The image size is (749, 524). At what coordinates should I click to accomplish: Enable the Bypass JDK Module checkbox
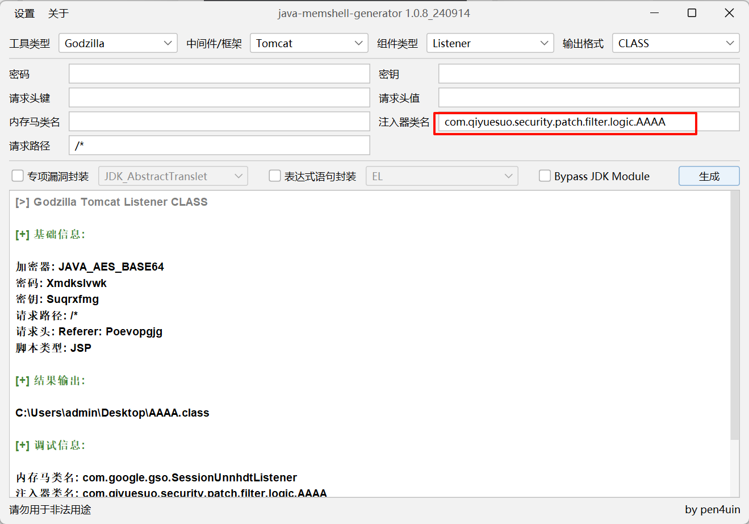point(545,176)
